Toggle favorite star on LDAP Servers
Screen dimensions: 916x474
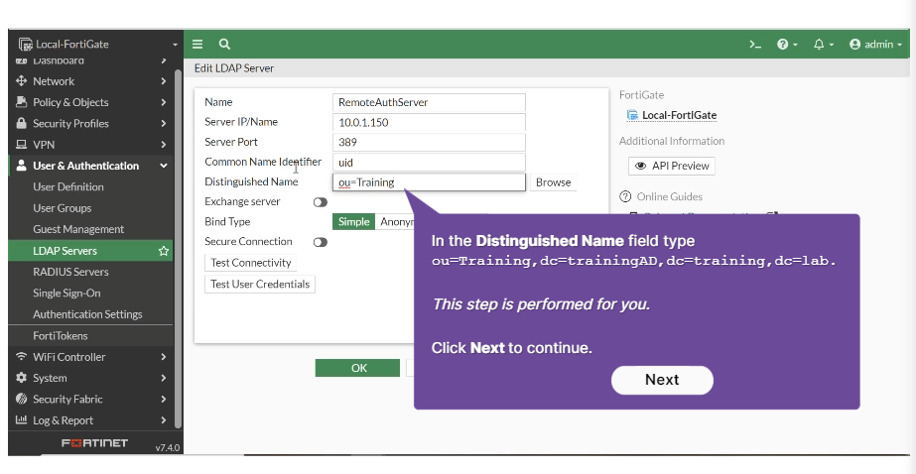pyautogui.click(x=164, y=251)
